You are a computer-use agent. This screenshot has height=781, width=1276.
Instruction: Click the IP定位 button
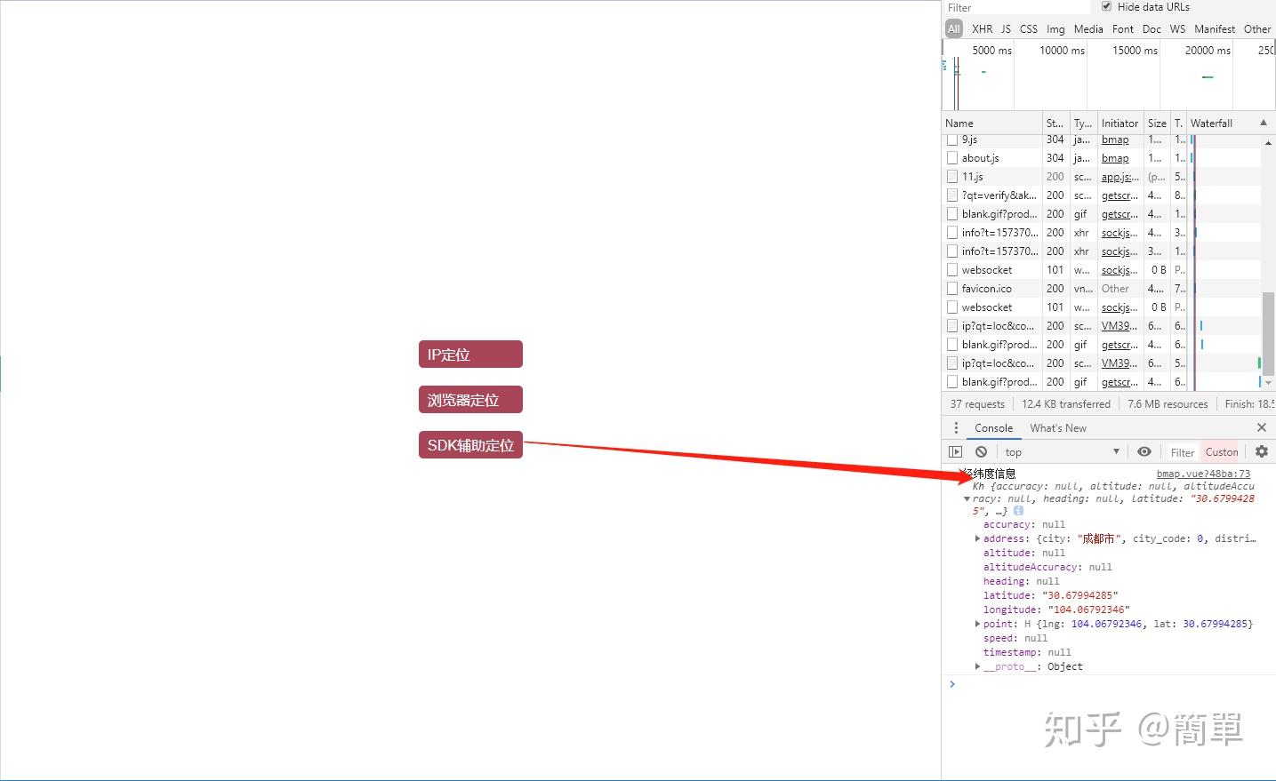pyautogui.click(x=470, y=355)
